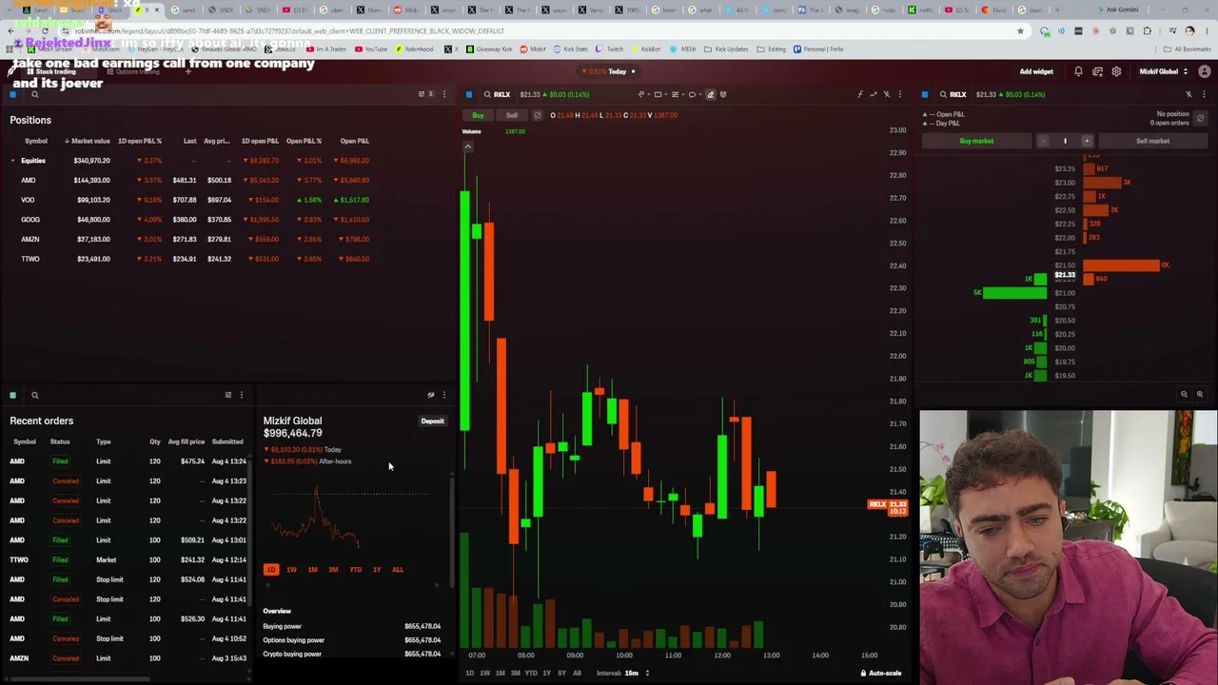Open the chart shape drawing tool

click(x=658, y=94)
